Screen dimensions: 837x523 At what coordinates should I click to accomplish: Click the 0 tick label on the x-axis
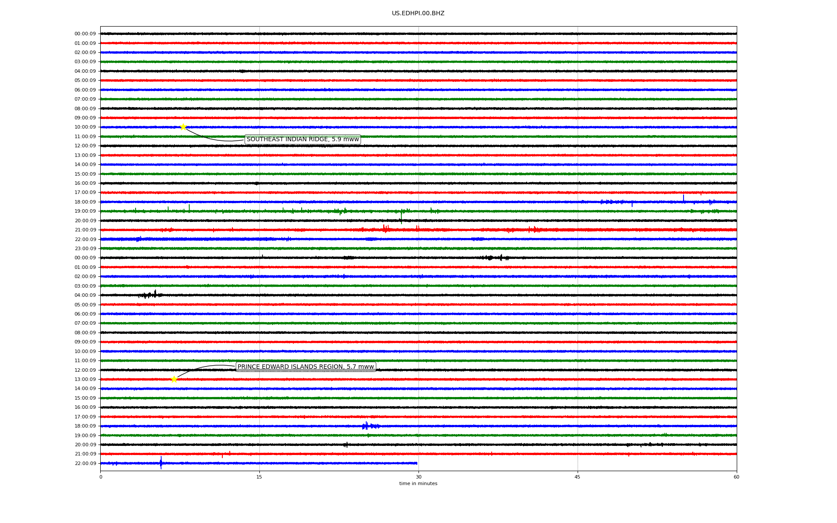click(101, 477)
